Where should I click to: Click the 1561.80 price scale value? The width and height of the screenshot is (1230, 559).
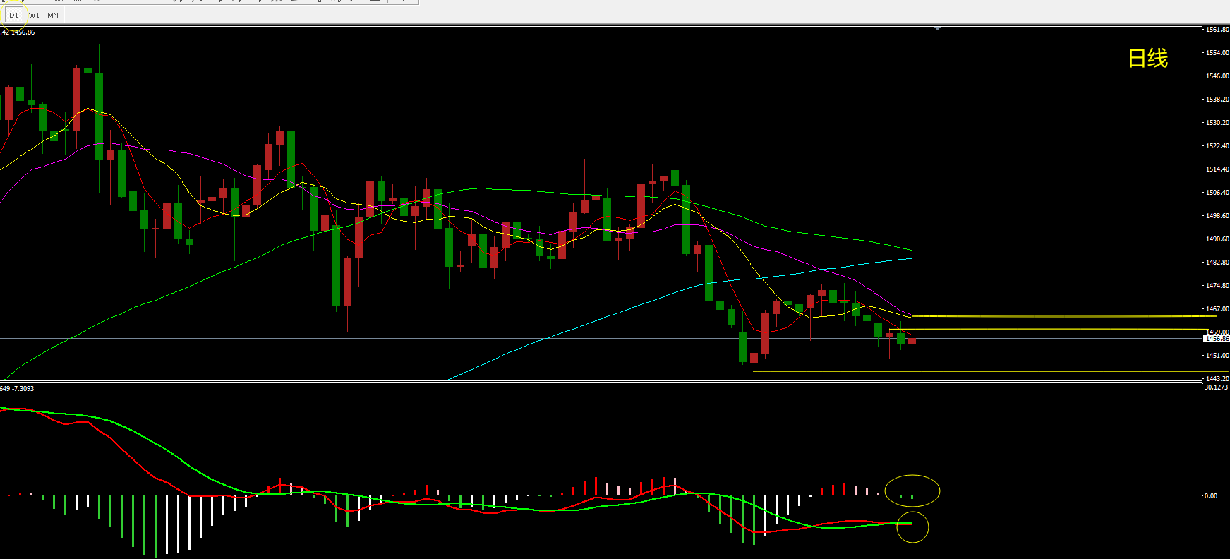pos(1217,30)
